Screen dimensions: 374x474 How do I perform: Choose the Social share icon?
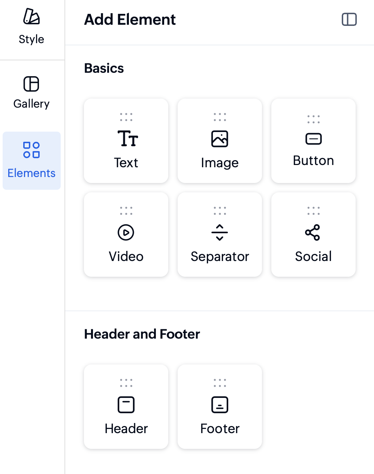(x=313, y=232)
